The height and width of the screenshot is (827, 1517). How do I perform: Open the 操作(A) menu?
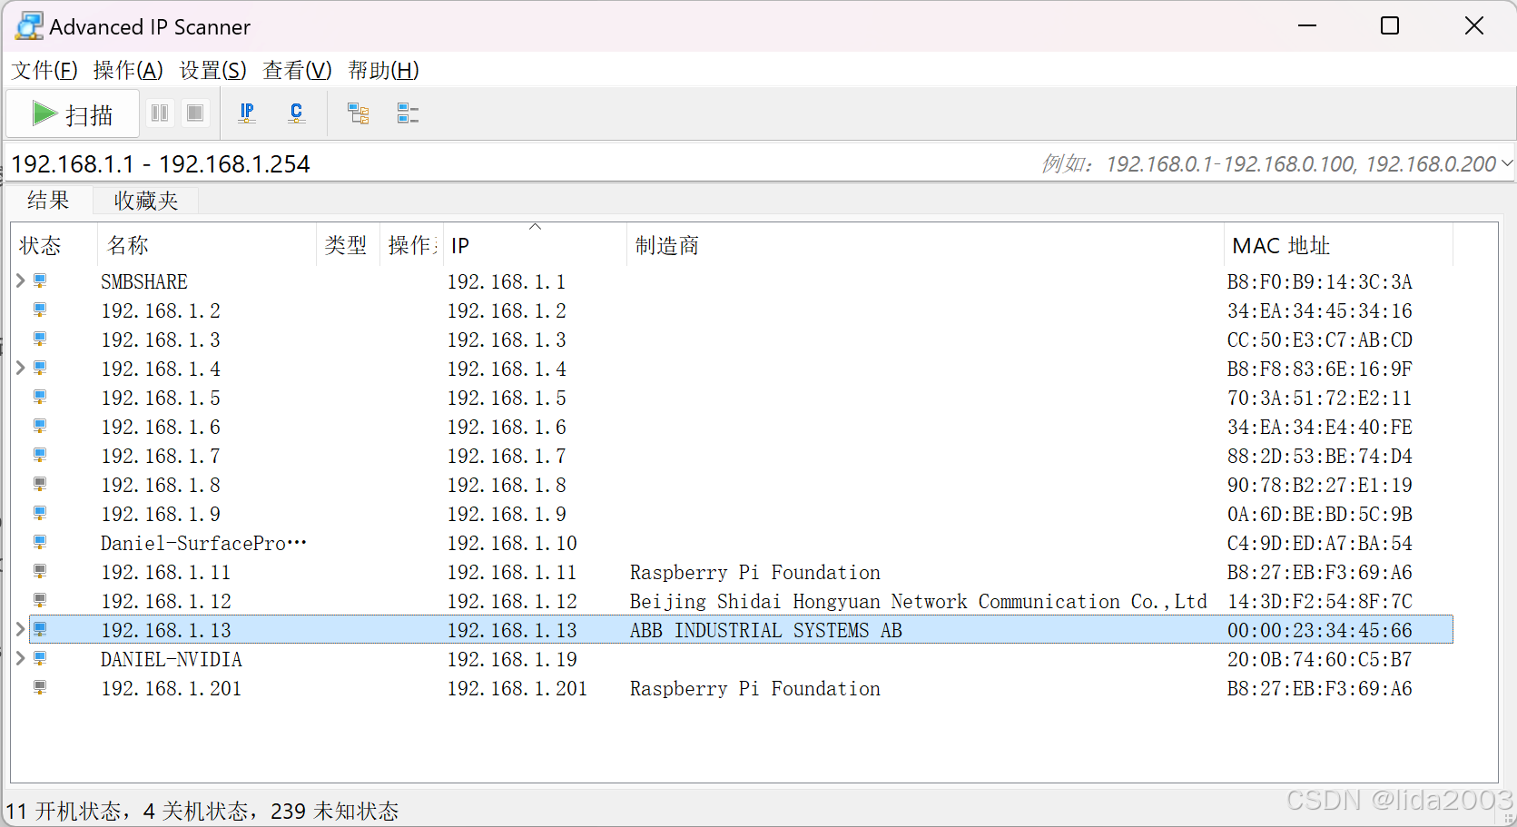[128, 70]
